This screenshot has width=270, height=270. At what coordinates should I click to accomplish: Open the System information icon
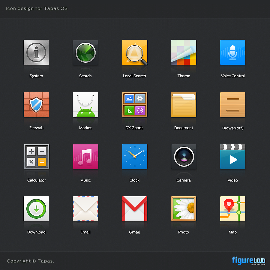pyautogui.click(x=36, y=52)
